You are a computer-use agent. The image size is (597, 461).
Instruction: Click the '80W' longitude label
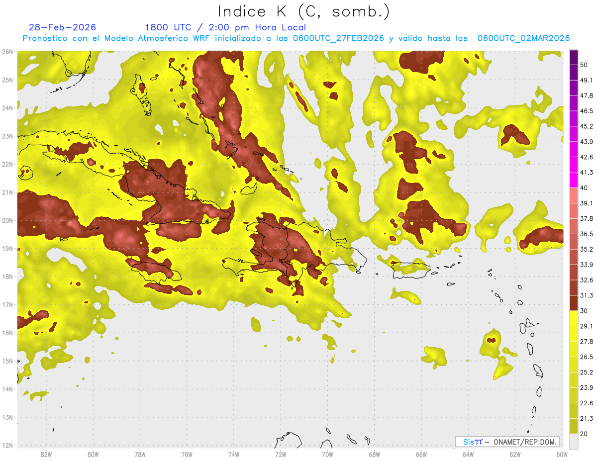click(93, 455)
